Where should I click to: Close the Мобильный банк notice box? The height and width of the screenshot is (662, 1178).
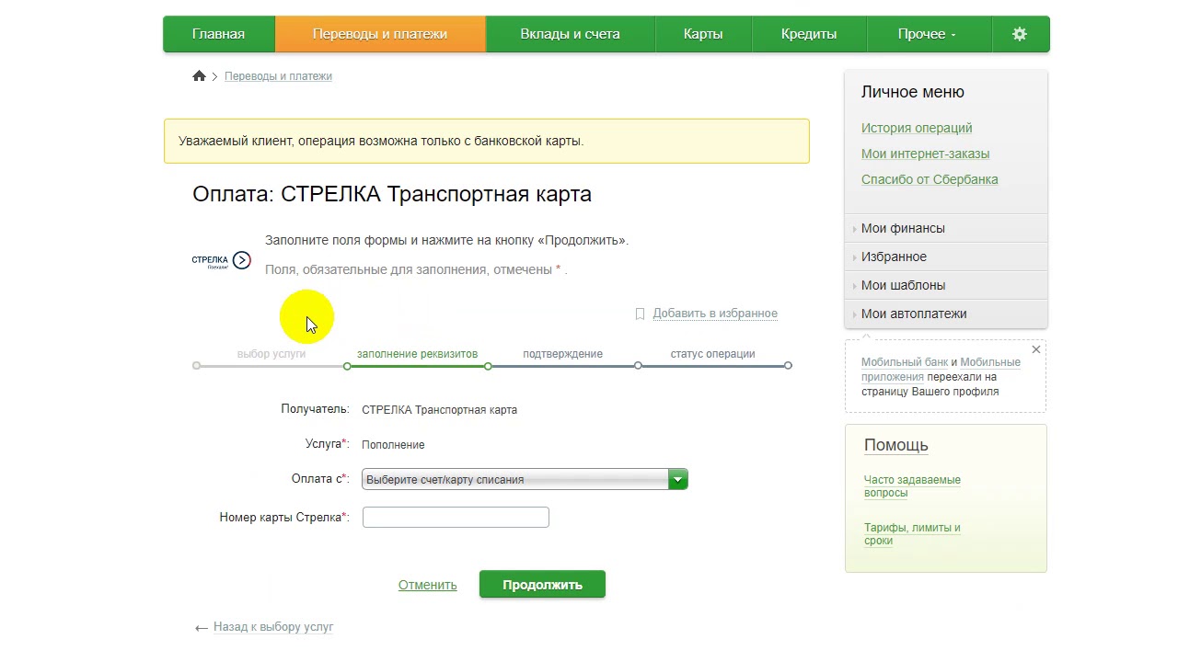pyautogui.click(x=1036, y=349)
